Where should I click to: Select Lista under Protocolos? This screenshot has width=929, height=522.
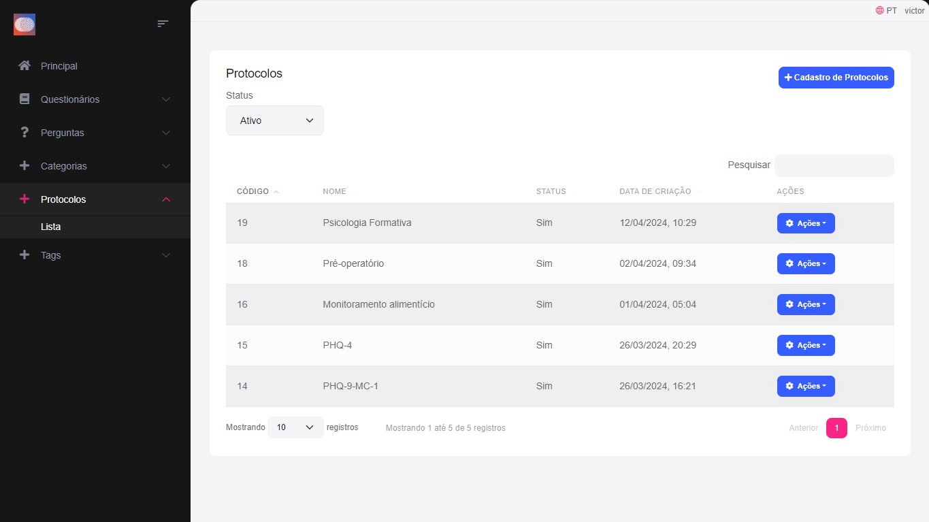[51, 227]
